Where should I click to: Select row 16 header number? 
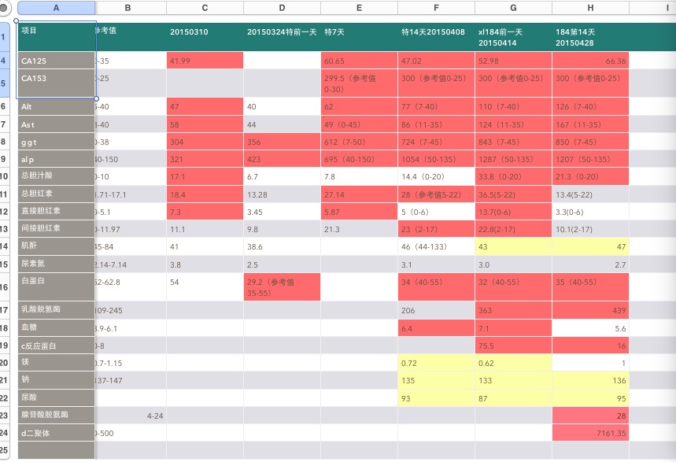pyautogui.click(x=4, y=286)
